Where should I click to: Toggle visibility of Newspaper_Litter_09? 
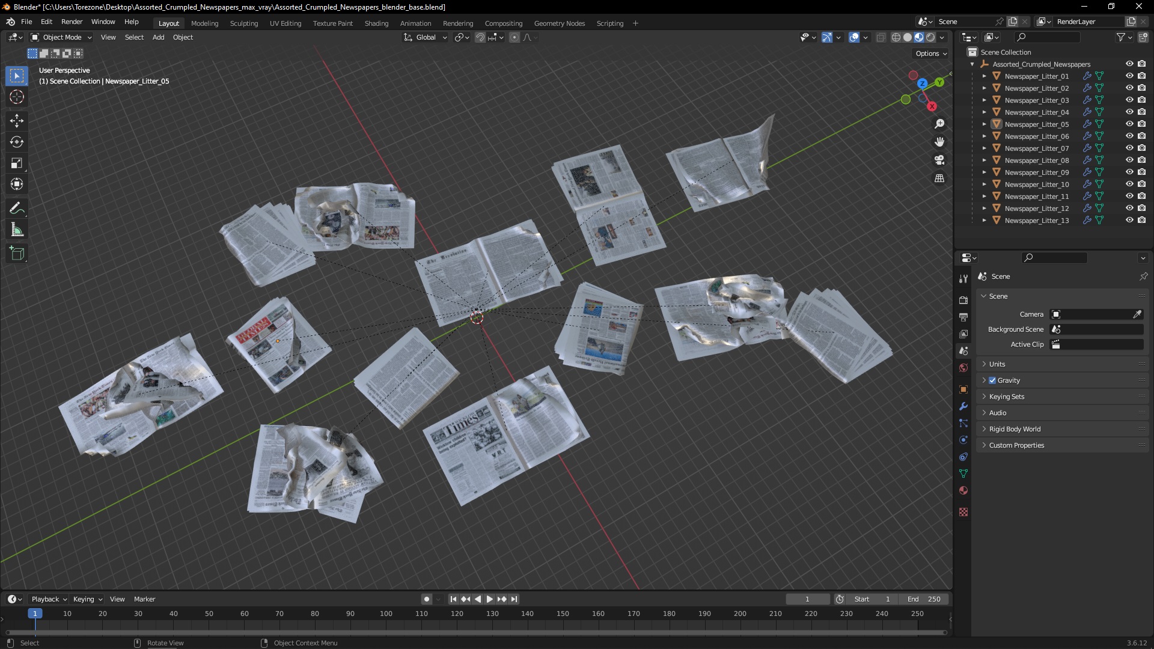click(1129, 172)
